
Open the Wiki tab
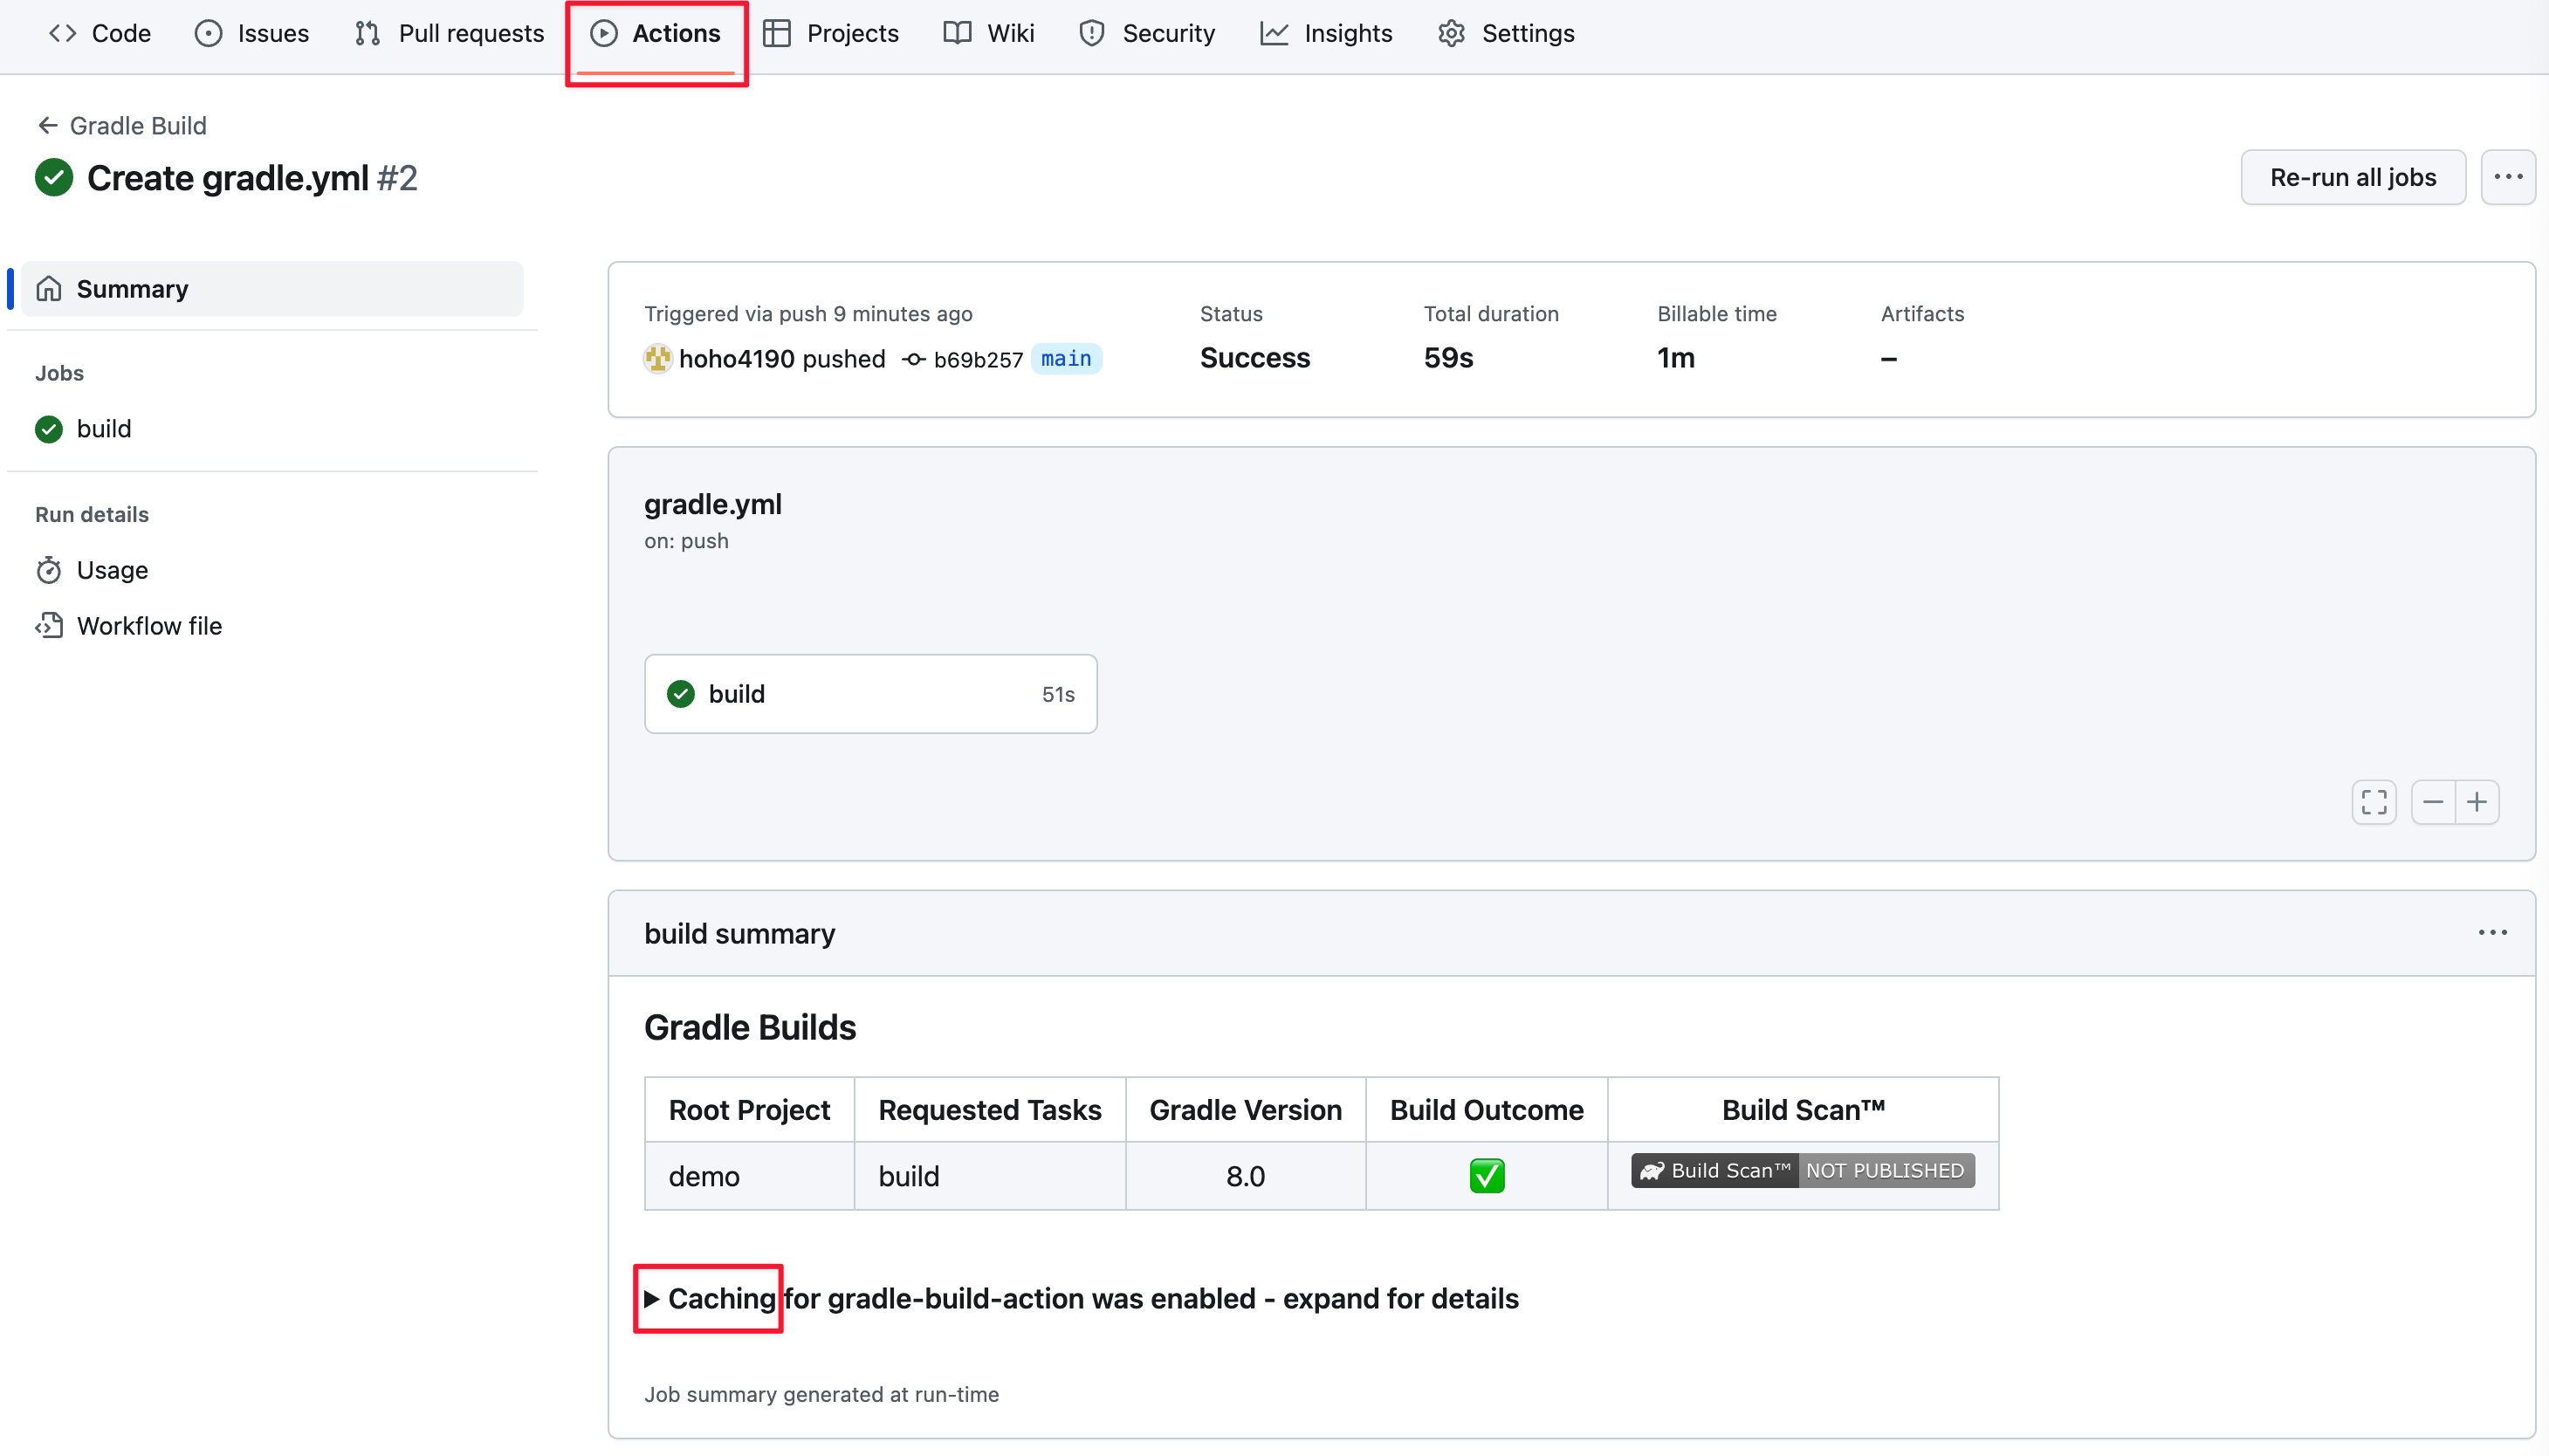pyautogui.click(x=989, y=33)
